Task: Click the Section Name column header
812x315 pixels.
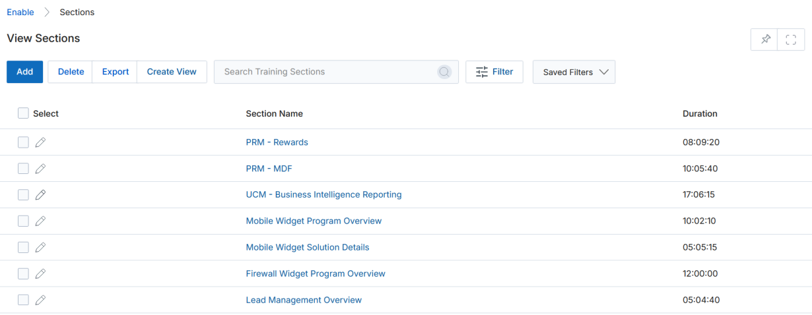Action: tap(275, 114)
